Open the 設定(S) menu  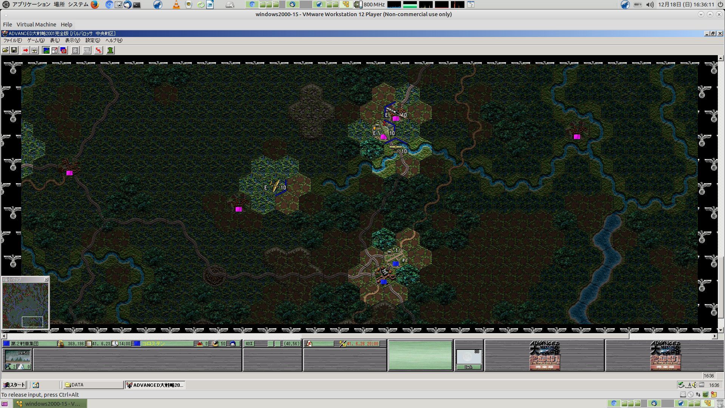click(x=93, y=40)
